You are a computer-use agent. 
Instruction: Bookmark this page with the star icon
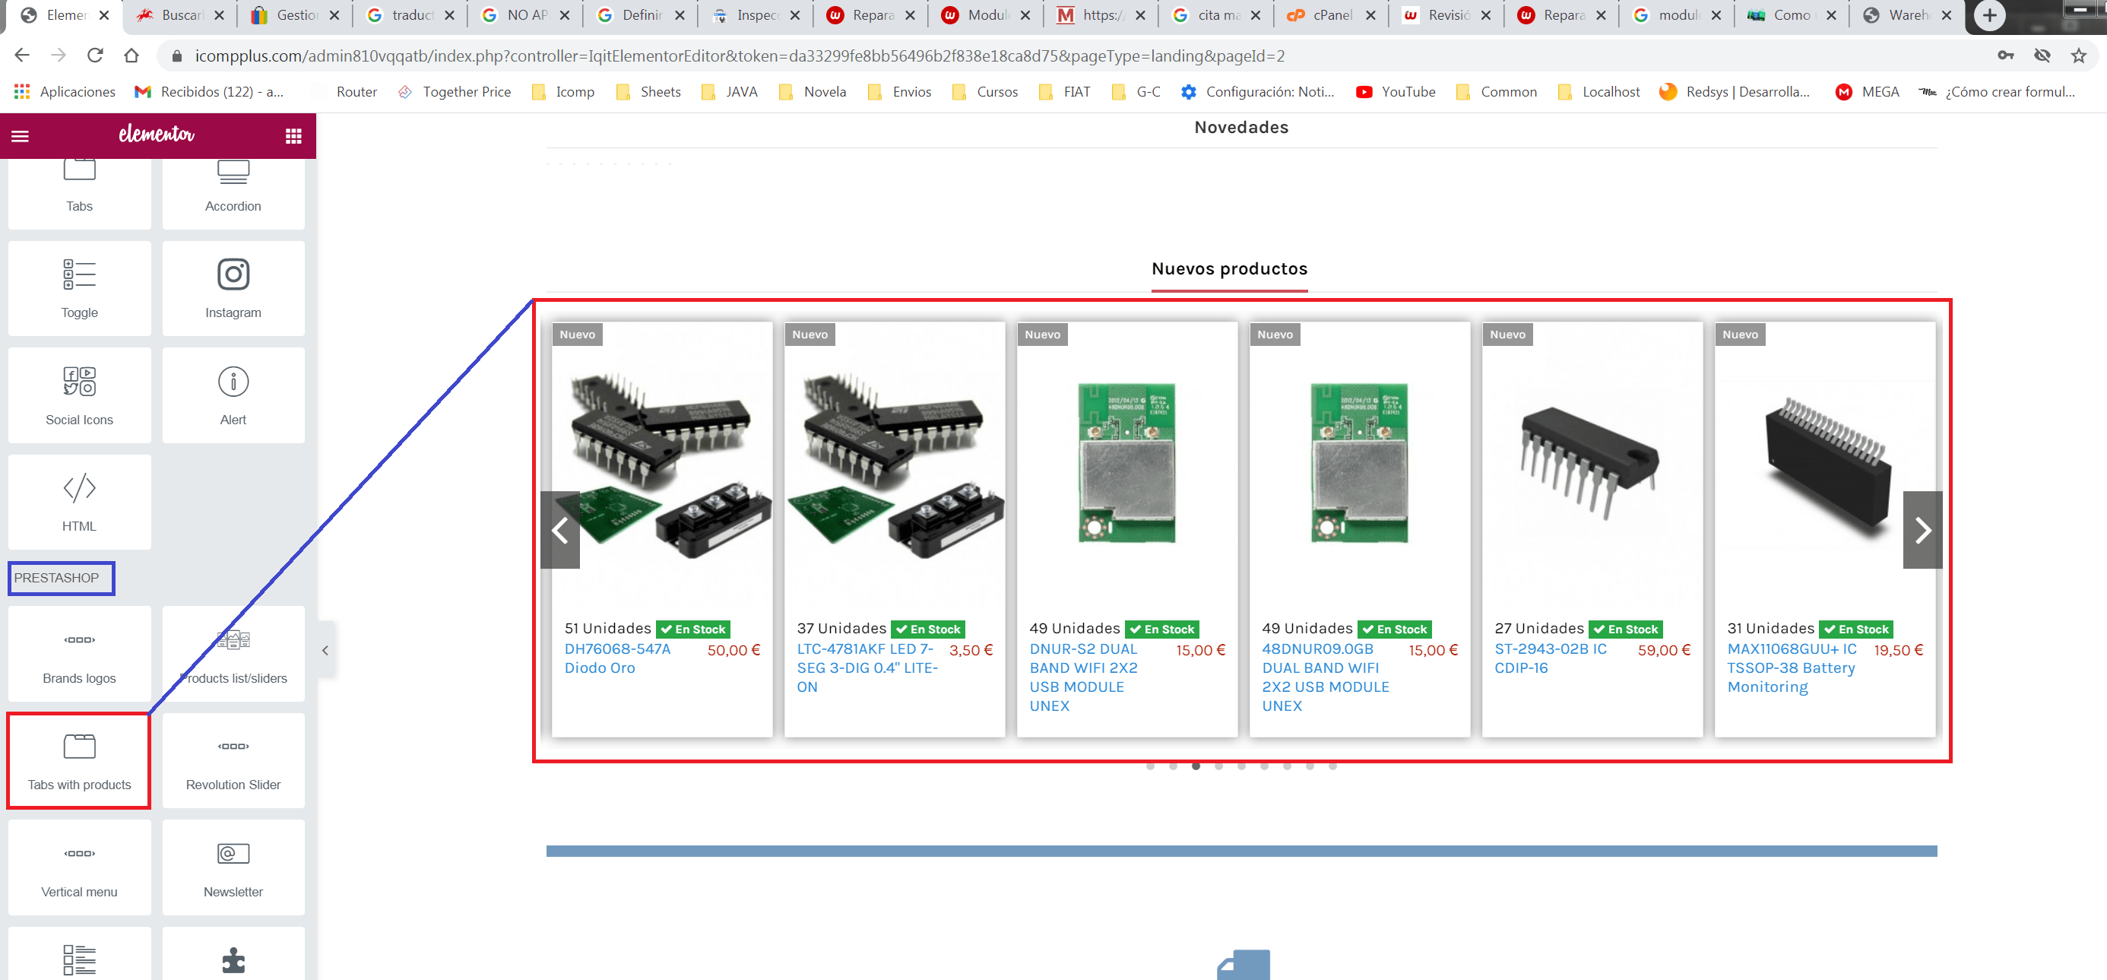[x=2078, y=56]
